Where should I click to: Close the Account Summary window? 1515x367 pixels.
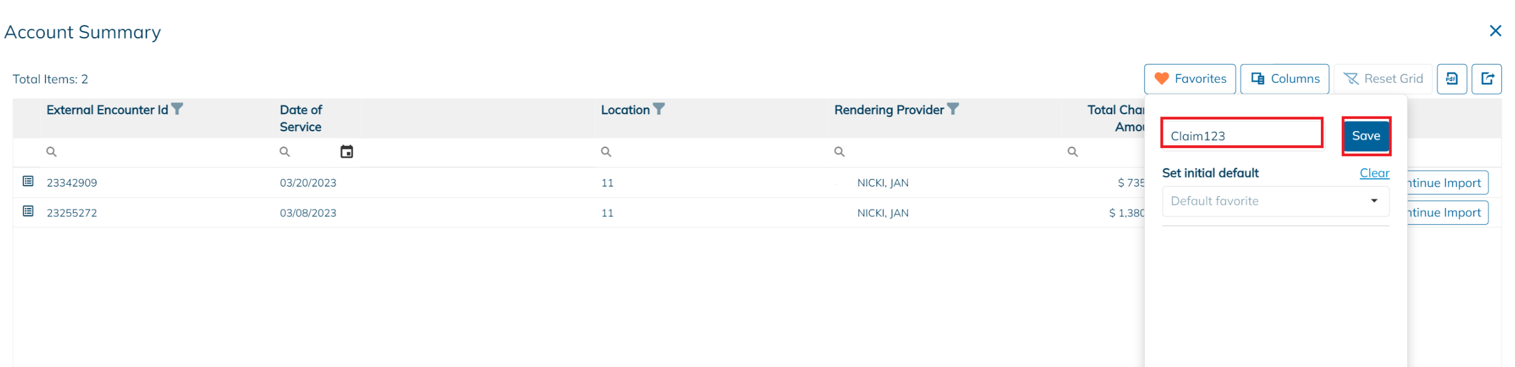coord(1495,31)
